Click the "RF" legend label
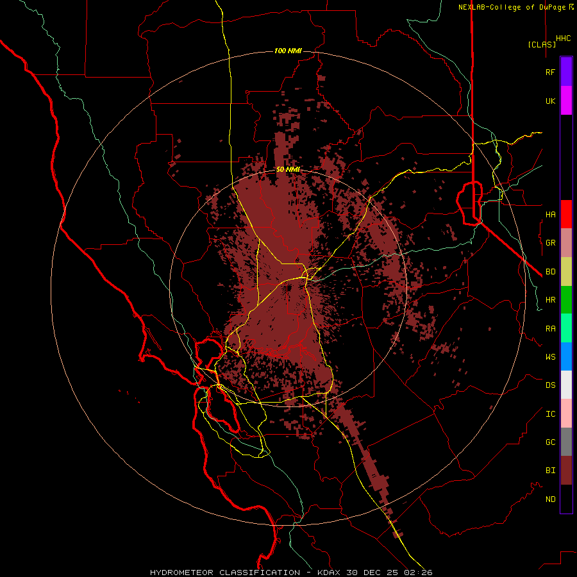577x577 pixels. [x=550, y=72]
